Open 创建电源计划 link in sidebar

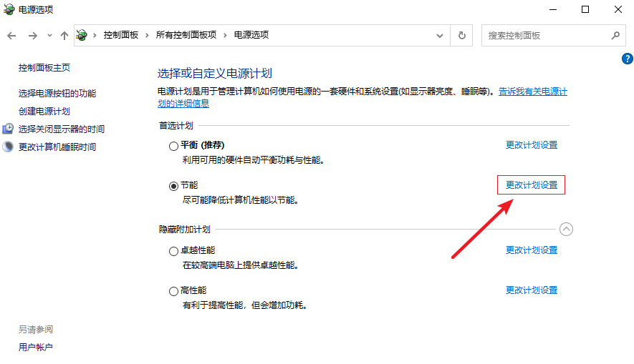[x=44, y=111]
